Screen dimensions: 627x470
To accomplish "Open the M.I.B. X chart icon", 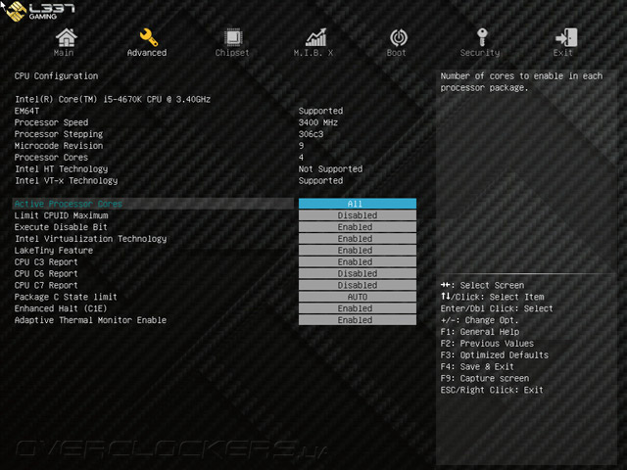I will tap(315, 37).
